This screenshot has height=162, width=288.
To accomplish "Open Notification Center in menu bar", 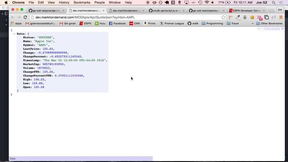I will coord(281,3).
